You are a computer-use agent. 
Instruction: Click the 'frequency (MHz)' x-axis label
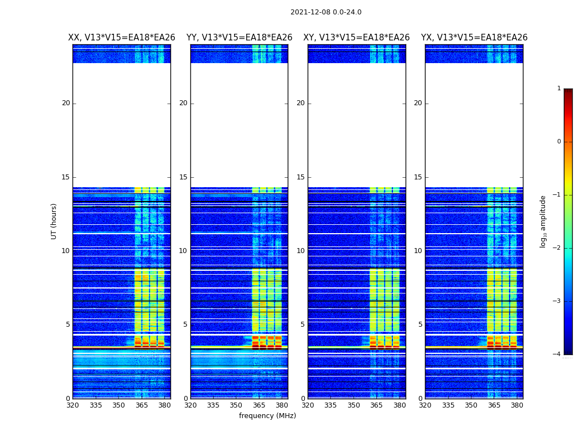click(x=267, y=416)
